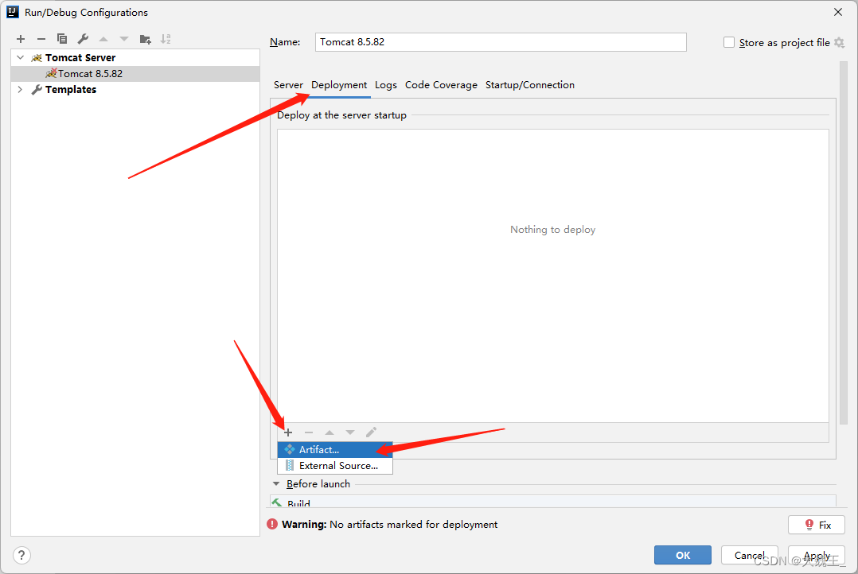Remove deployment item with minus icon
858x574 pixels.
[x=309, y=432]
